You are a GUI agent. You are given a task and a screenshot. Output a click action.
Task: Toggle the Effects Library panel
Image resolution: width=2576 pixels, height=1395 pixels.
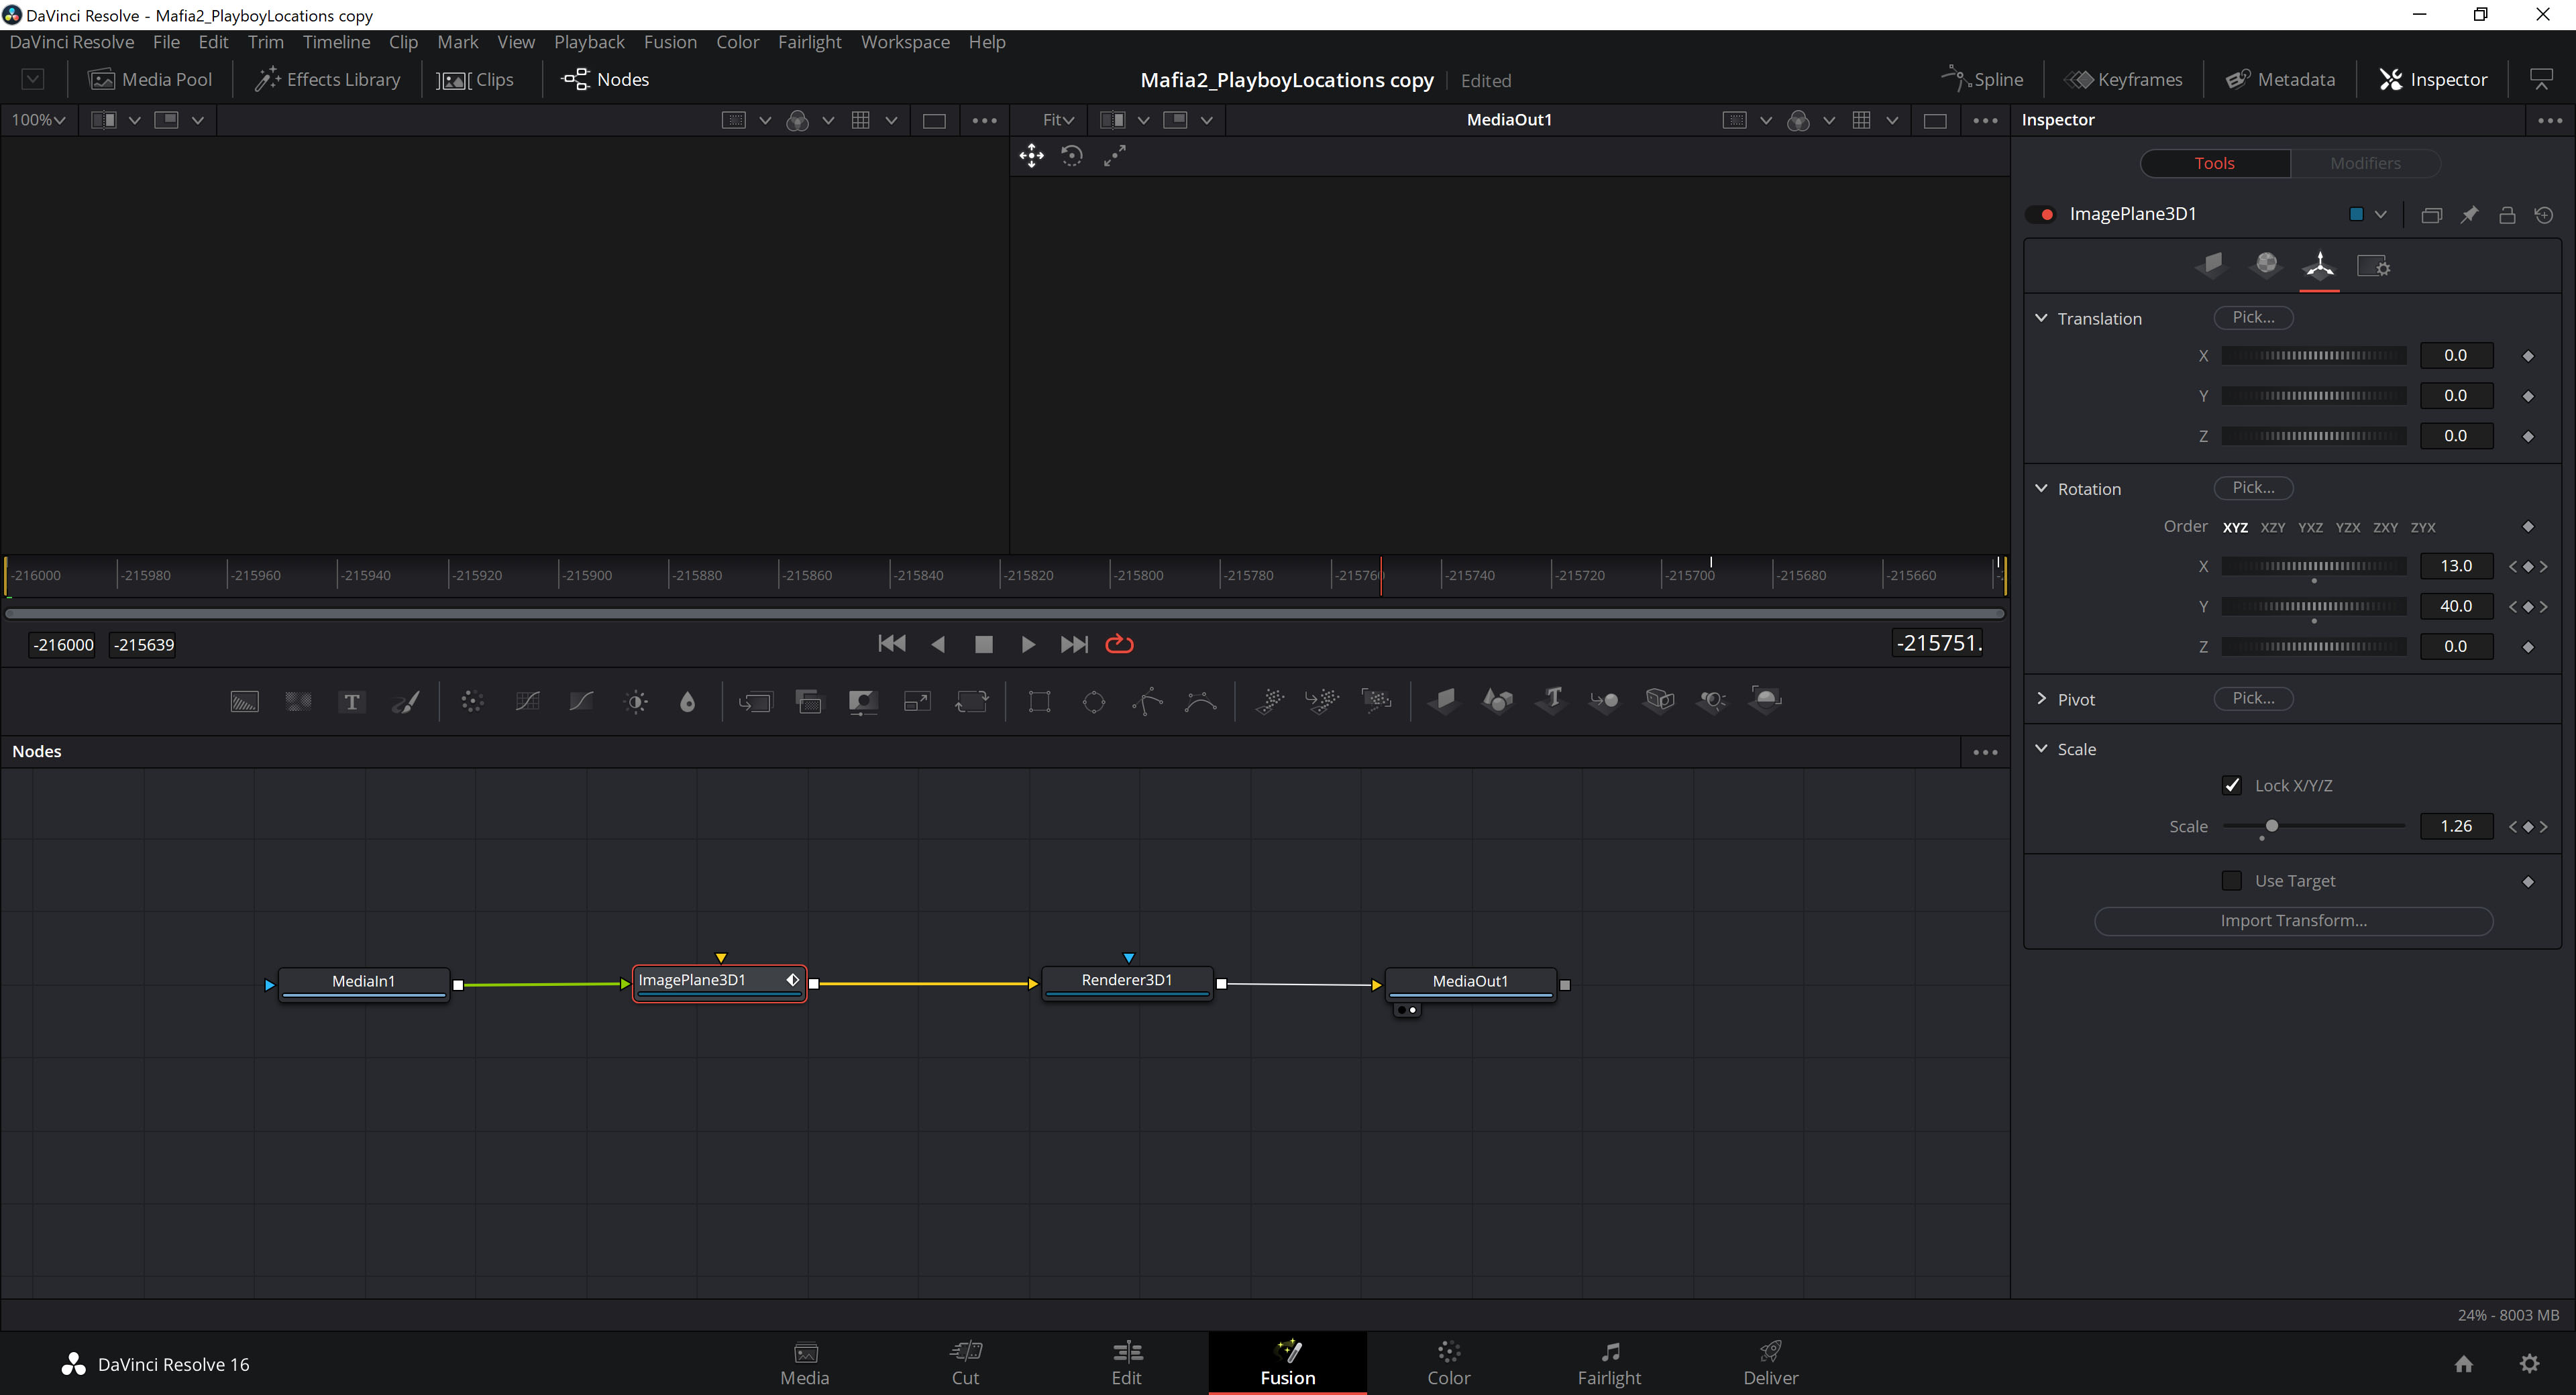(327, 80)
